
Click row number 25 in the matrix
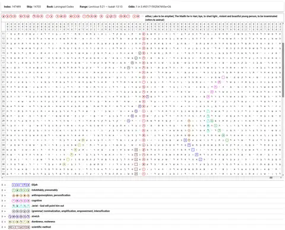4,102
